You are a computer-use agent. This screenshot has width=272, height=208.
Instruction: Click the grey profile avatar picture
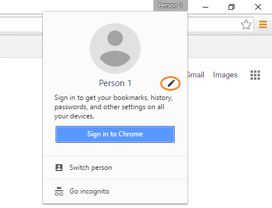115,49
